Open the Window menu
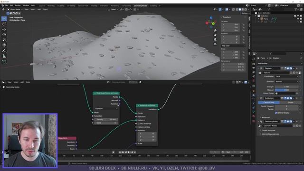This screenshot has height=171, width=304. tap(26, 5)
